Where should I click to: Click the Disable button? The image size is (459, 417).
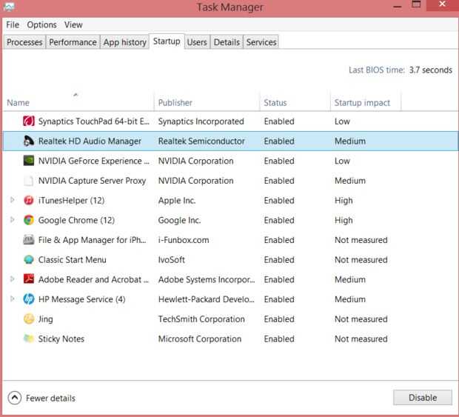423,398
